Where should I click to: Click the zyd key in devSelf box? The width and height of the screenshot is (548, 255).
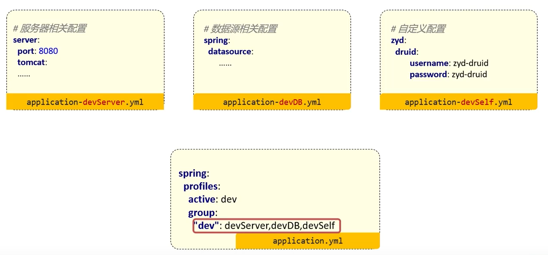coord(397,40)
